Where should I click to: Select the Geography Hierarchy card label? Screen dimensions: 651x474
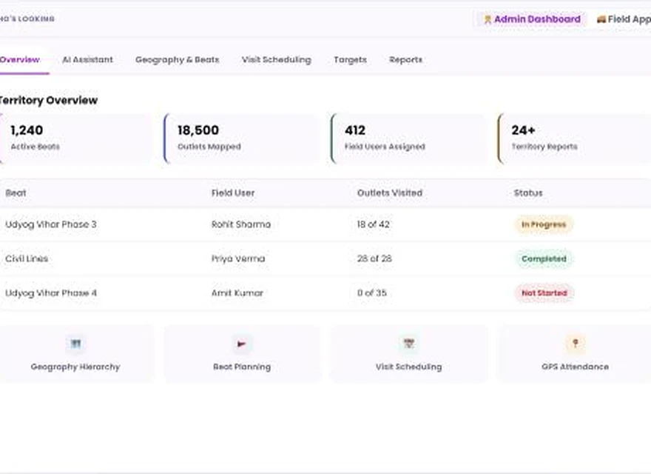pyautogui.click(x=75, y=367)
